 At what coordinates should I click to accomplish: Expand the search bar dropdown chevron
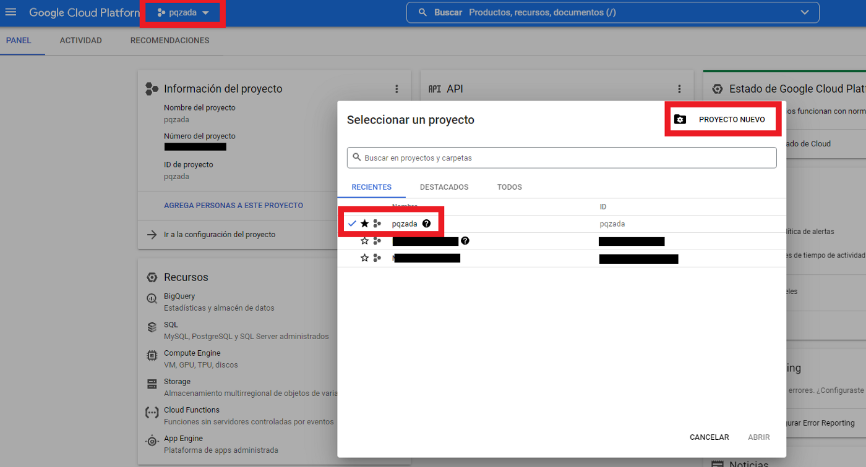804,12
